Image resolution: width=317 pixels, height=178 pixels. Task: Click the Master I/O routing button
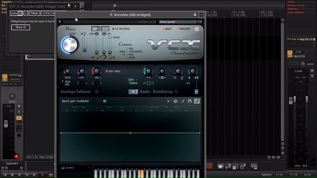[x=298, y=52]
